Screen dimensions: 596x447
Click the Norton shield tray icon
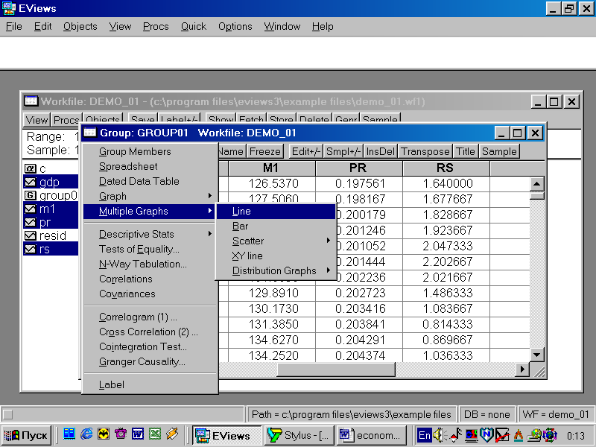point(486,434)
